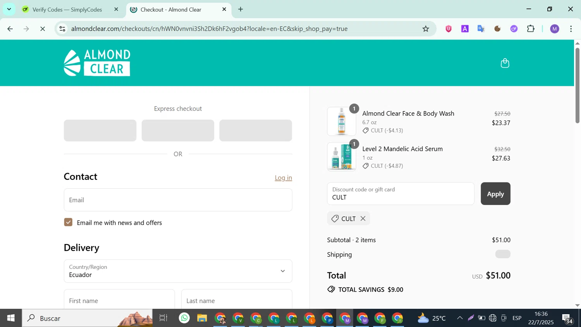Click the battery tray icon
Image resolution: width=581 pixels, height=327 pixels.
click(481, 318)
